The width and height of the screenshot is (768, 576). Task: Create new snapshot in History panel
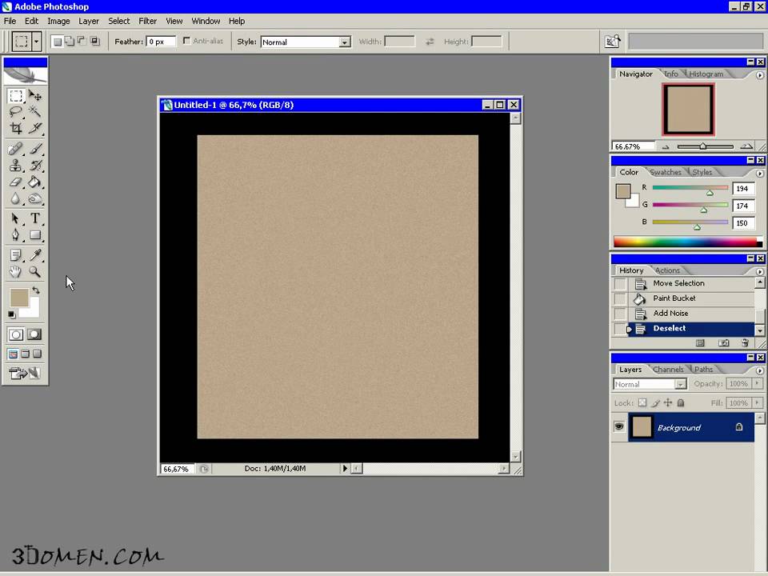pyautogui.click(x=723, y=343)
